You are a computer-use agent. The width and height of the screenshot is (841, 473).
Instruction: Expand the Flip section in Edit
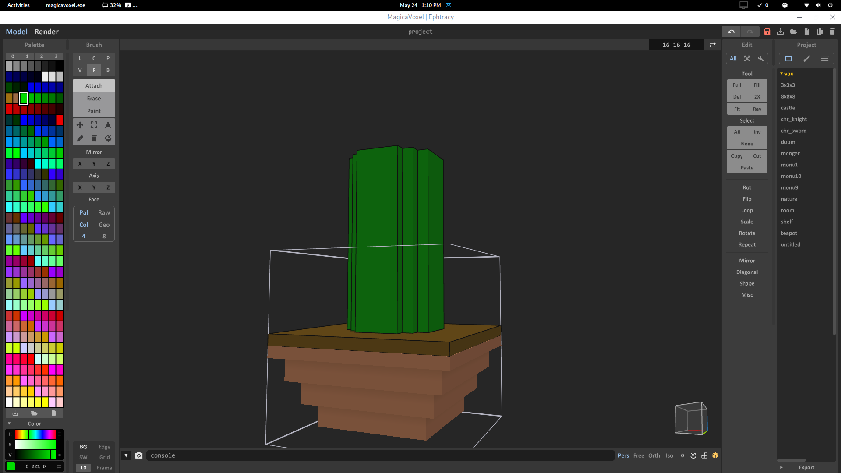tap(747, 199)
